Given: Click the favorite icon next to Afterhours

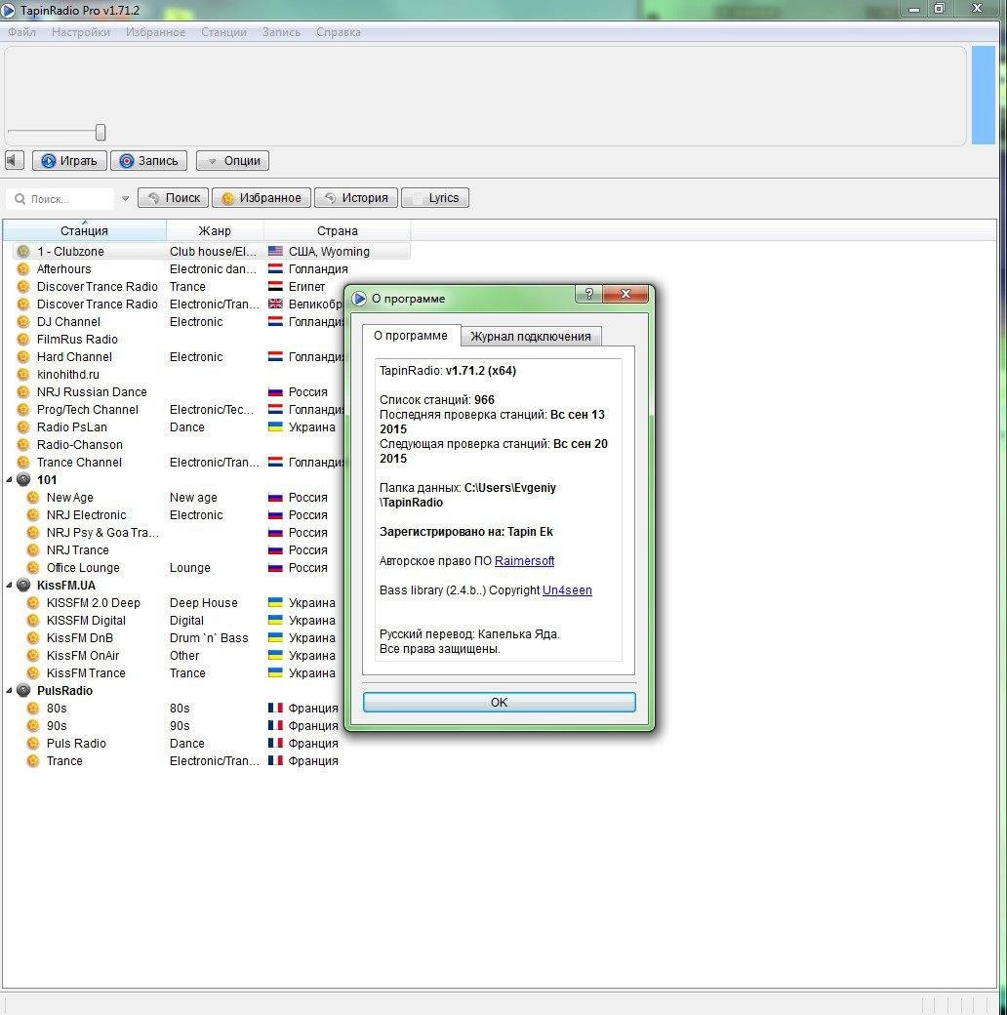Looking at the screenshot, I should [x=23, y=268].
